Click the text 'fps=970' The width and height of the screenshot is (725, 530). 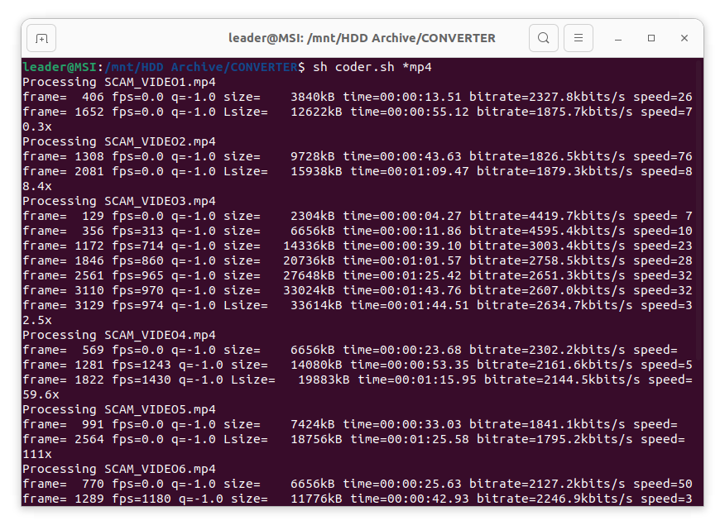click(137, 290)
